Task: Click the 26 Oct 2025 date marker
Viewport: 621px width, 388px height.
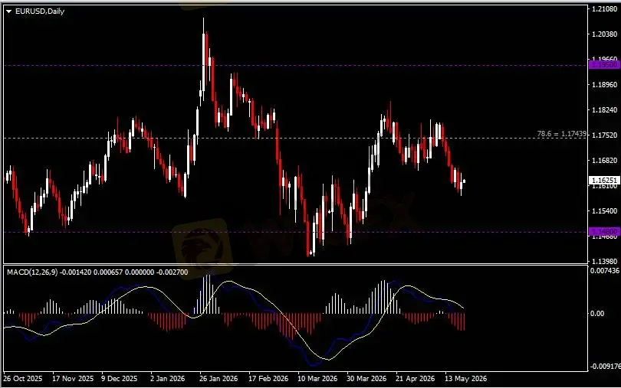Action: 22,379
